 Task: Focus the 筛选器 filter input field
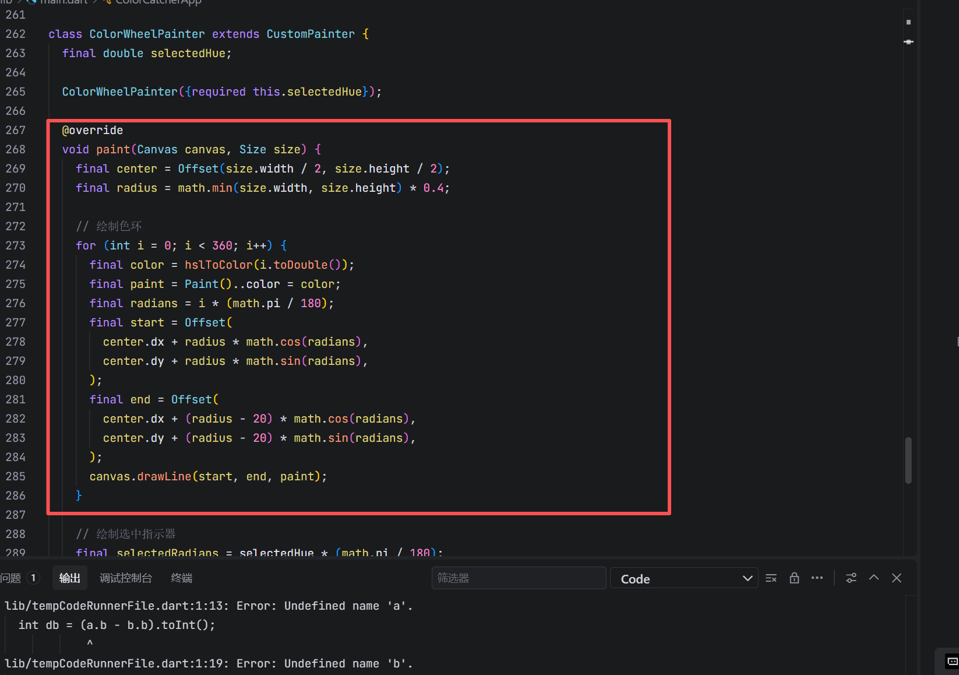519,578
